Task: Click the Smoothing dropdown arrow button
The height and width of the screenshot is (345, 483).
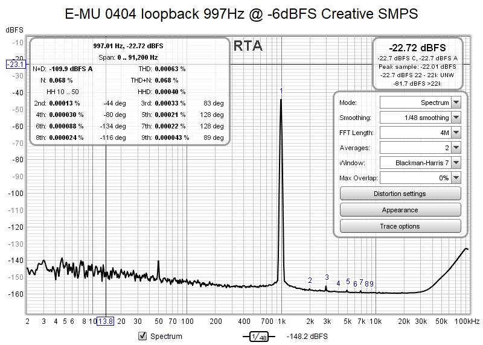Action: 456,118
